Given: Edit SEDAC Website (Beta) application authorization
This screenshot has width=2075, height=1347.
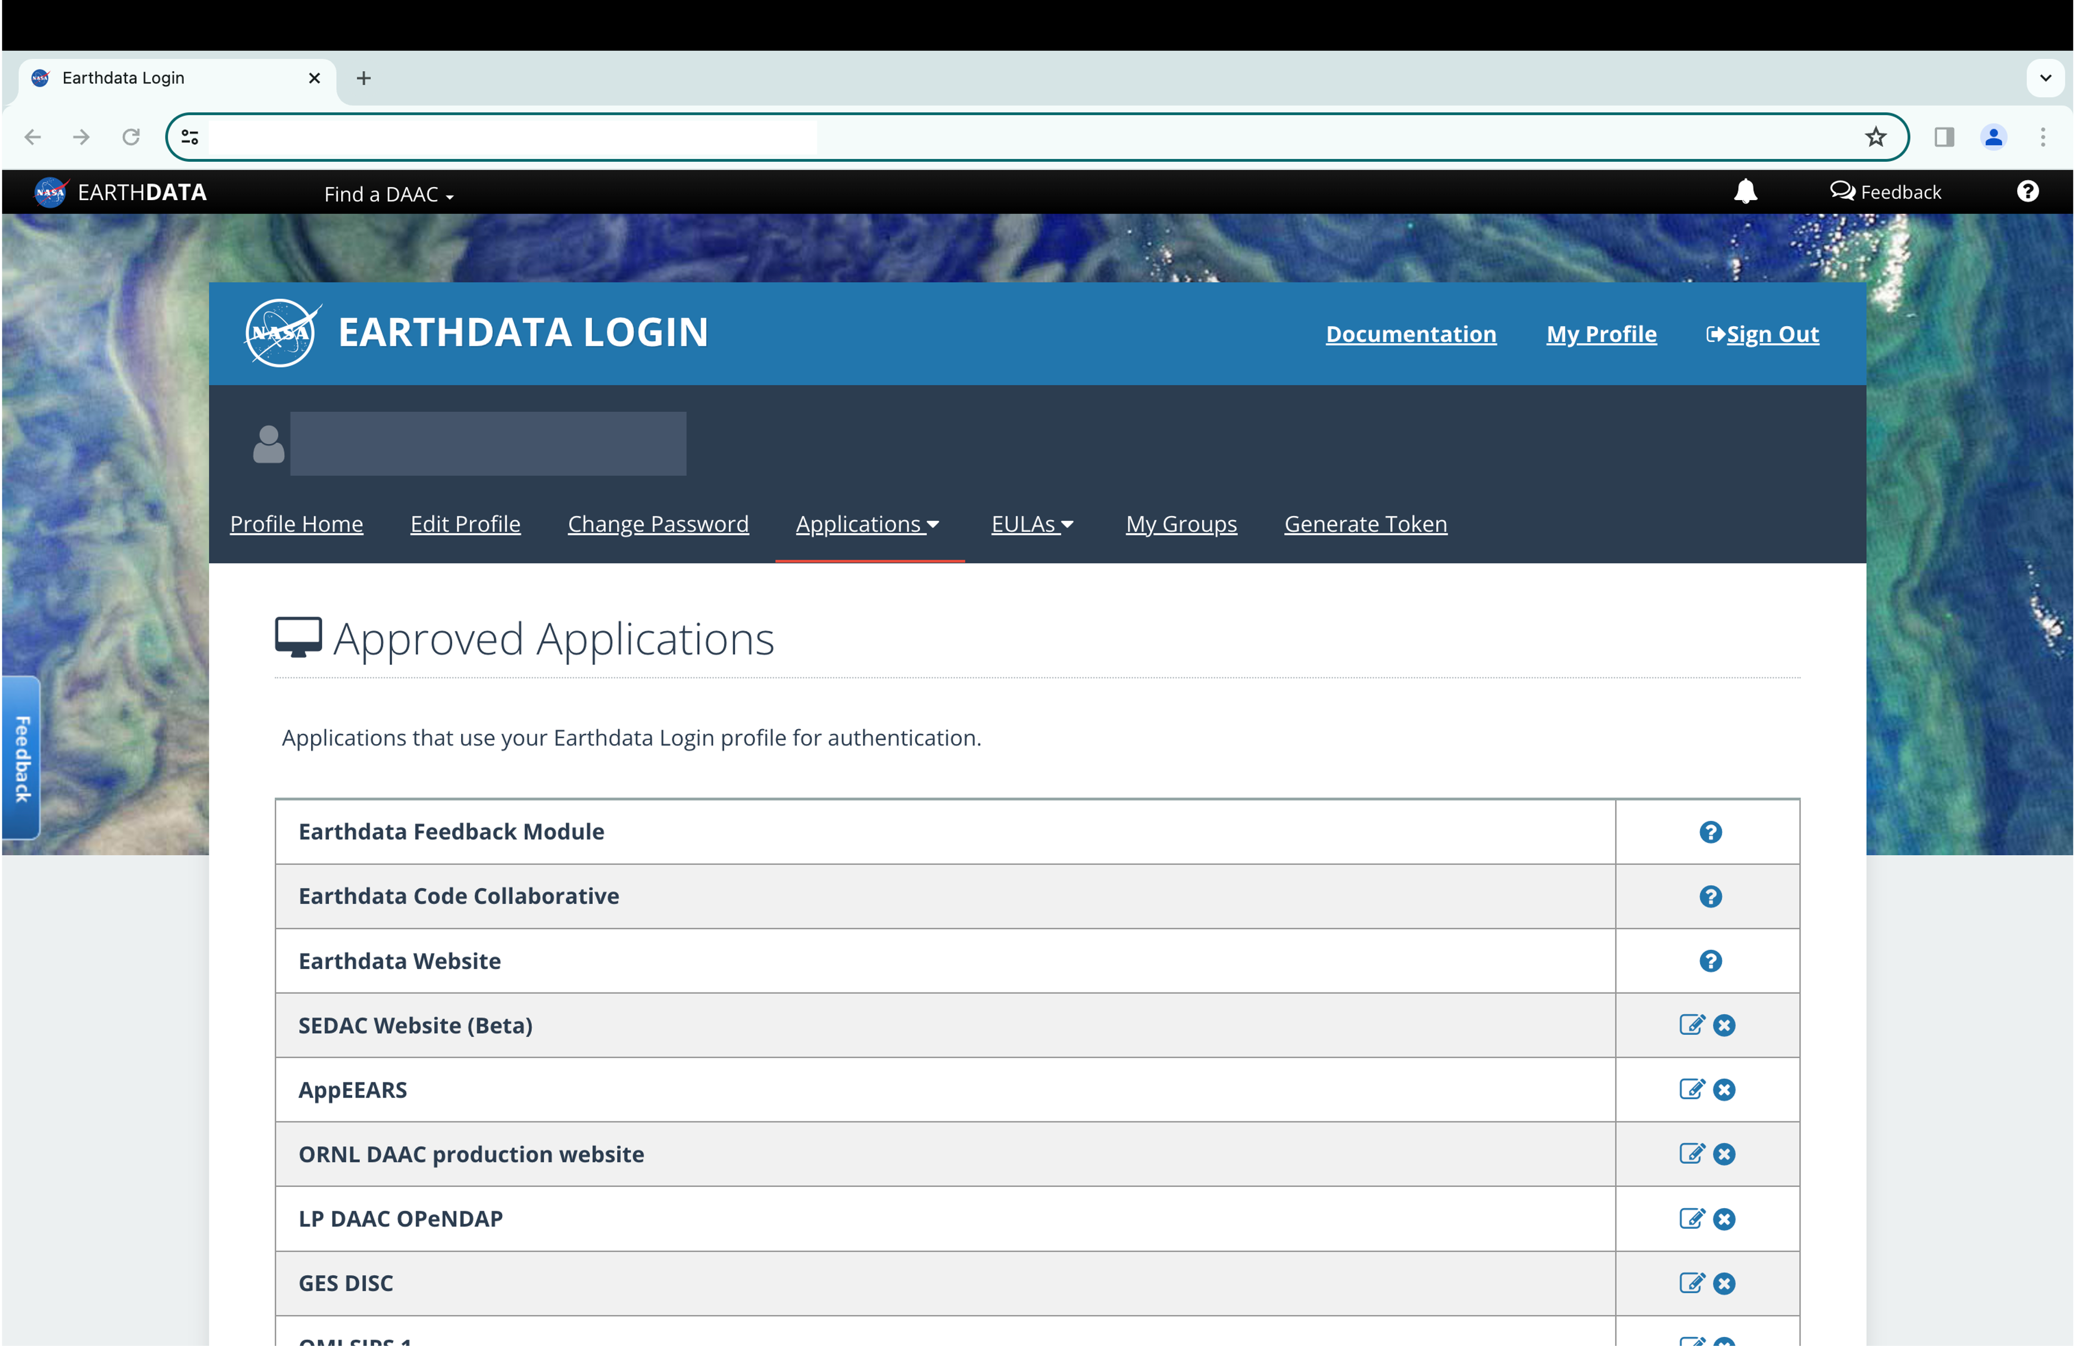Looking at the screenshot, I should point(1691,1024).
